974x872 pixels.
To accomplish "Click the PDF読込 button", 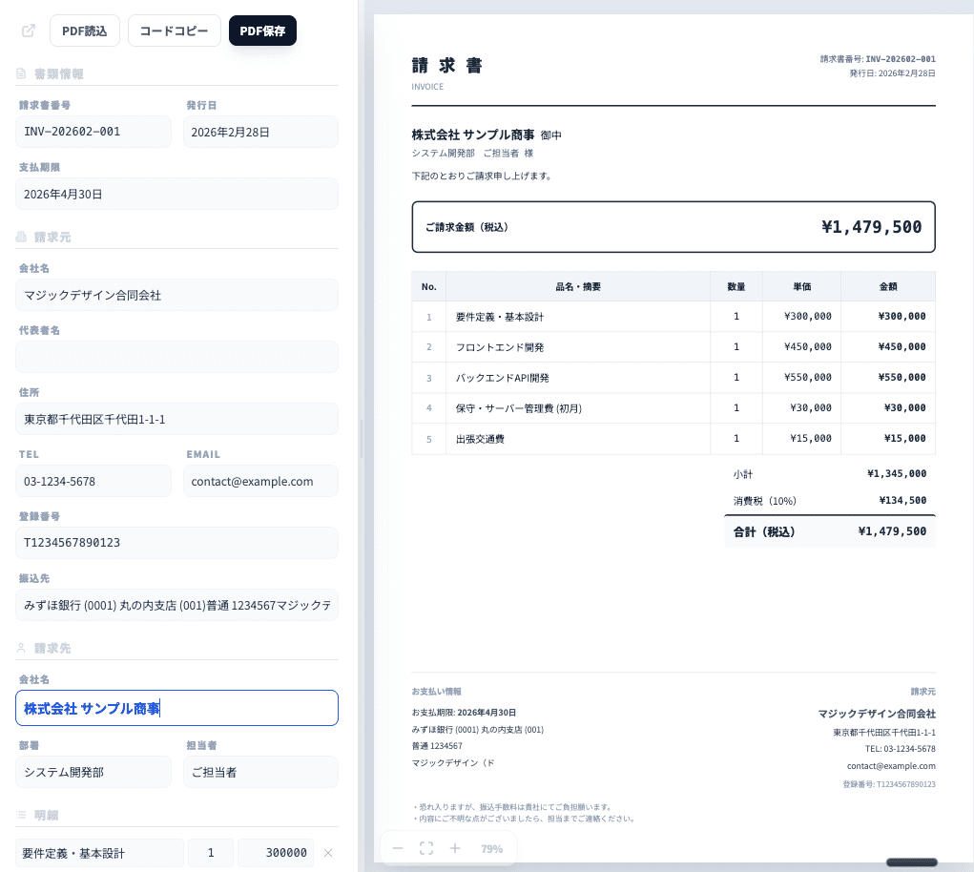I will (85, 31).
